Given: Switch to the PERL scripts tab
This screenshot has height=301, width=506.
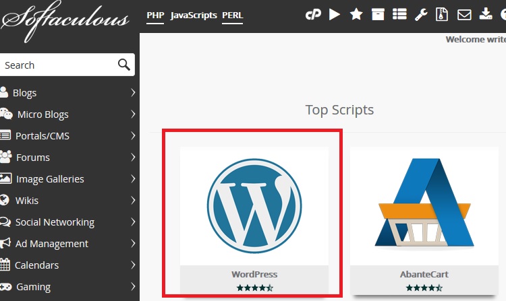Looking at the screenshot, I should [232, 15].
